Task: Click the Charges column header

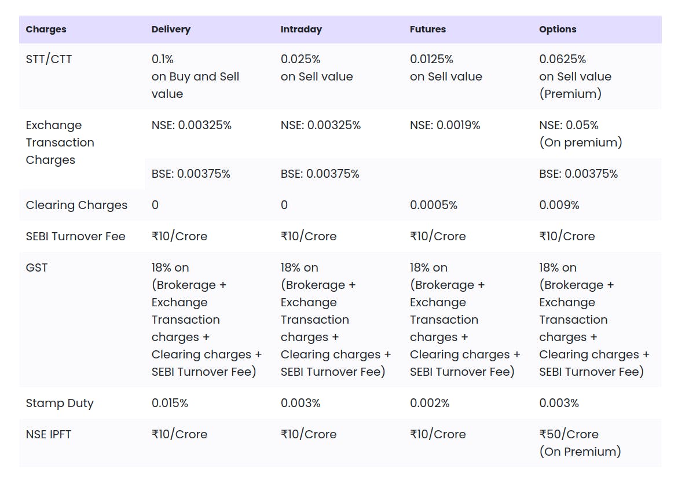Action: (x=46, y=30)
